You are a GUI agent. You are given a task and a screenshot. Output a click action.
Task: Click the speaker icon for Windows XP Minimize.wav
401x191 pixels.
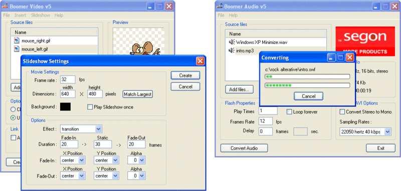232,42
